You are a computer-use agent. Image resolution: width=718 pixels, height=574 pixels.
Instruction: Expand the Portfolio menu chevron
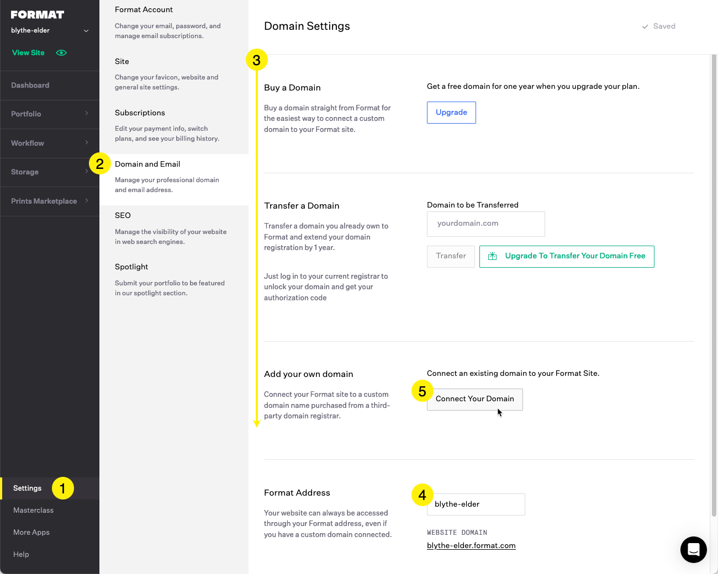87,114
